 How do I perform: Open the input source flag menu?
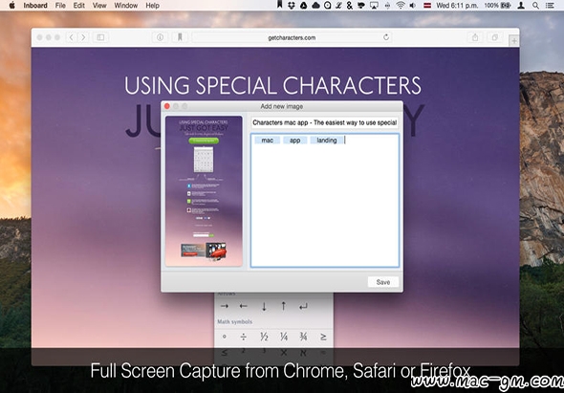click(x=427, y=6)
